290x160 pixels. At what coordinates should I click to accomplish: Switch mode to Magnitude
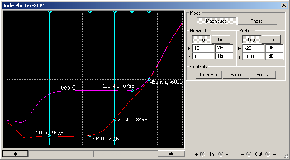(216, 21)
